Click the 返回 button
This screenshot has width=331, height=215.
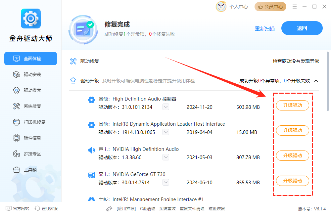click(302, 28)
